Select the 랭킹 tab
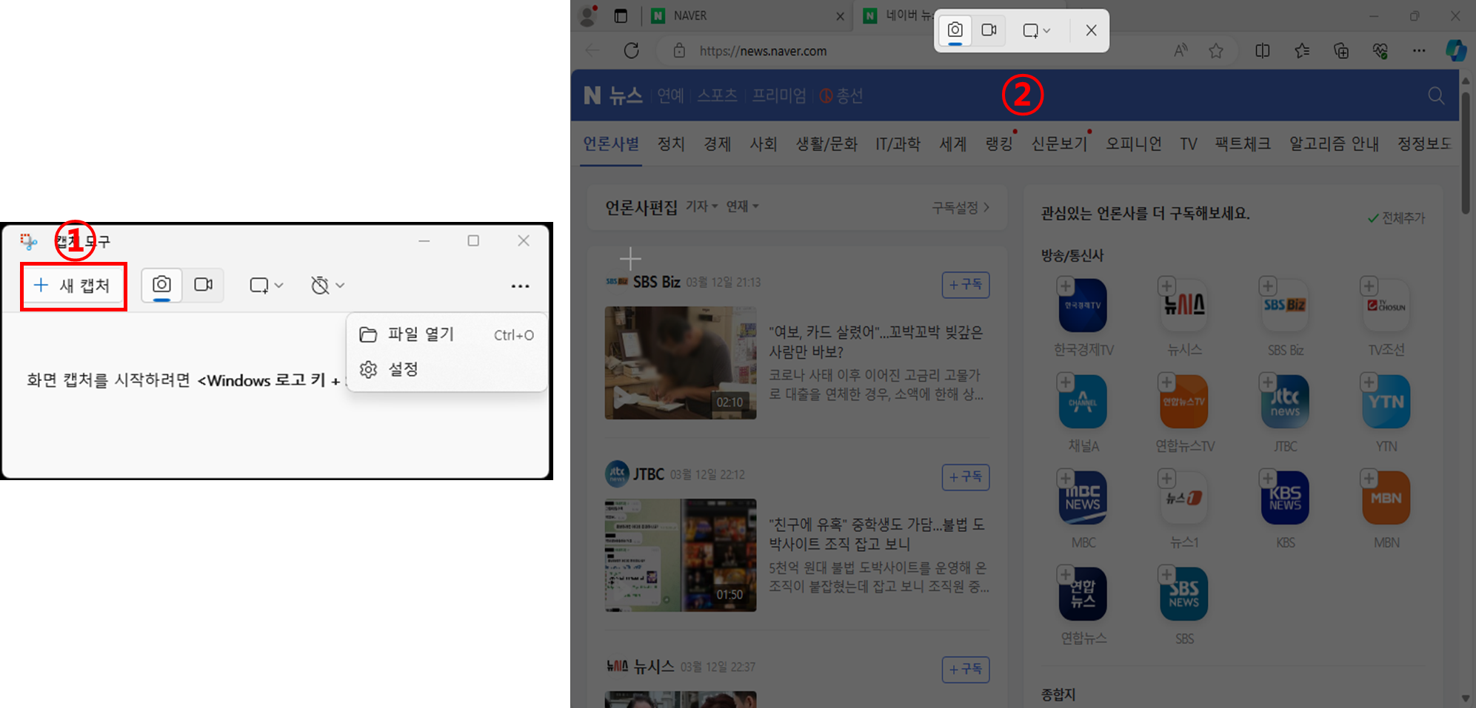Viewport: 1476px width, 708px height. (998, 144)
